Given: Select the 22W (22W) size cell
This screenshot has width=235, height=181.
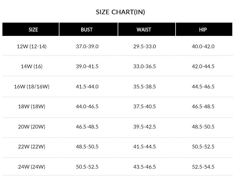Looking at the screenshot, I should click(x=32, y=147).
